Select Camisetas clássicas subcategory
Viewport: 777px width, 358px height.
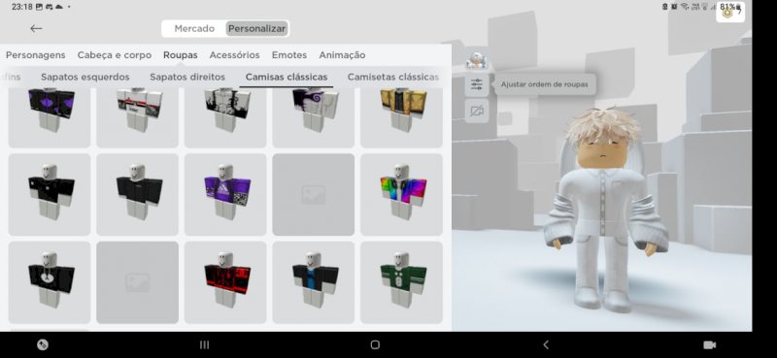coord(393,78)
